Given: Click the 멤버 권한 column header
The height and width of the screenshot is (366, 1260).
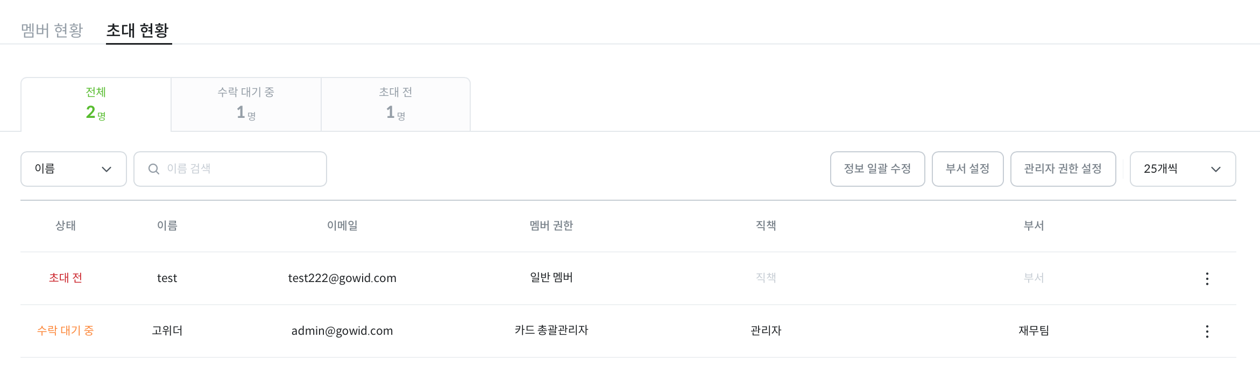Looking at the screenshot, I should pos(551,226).
